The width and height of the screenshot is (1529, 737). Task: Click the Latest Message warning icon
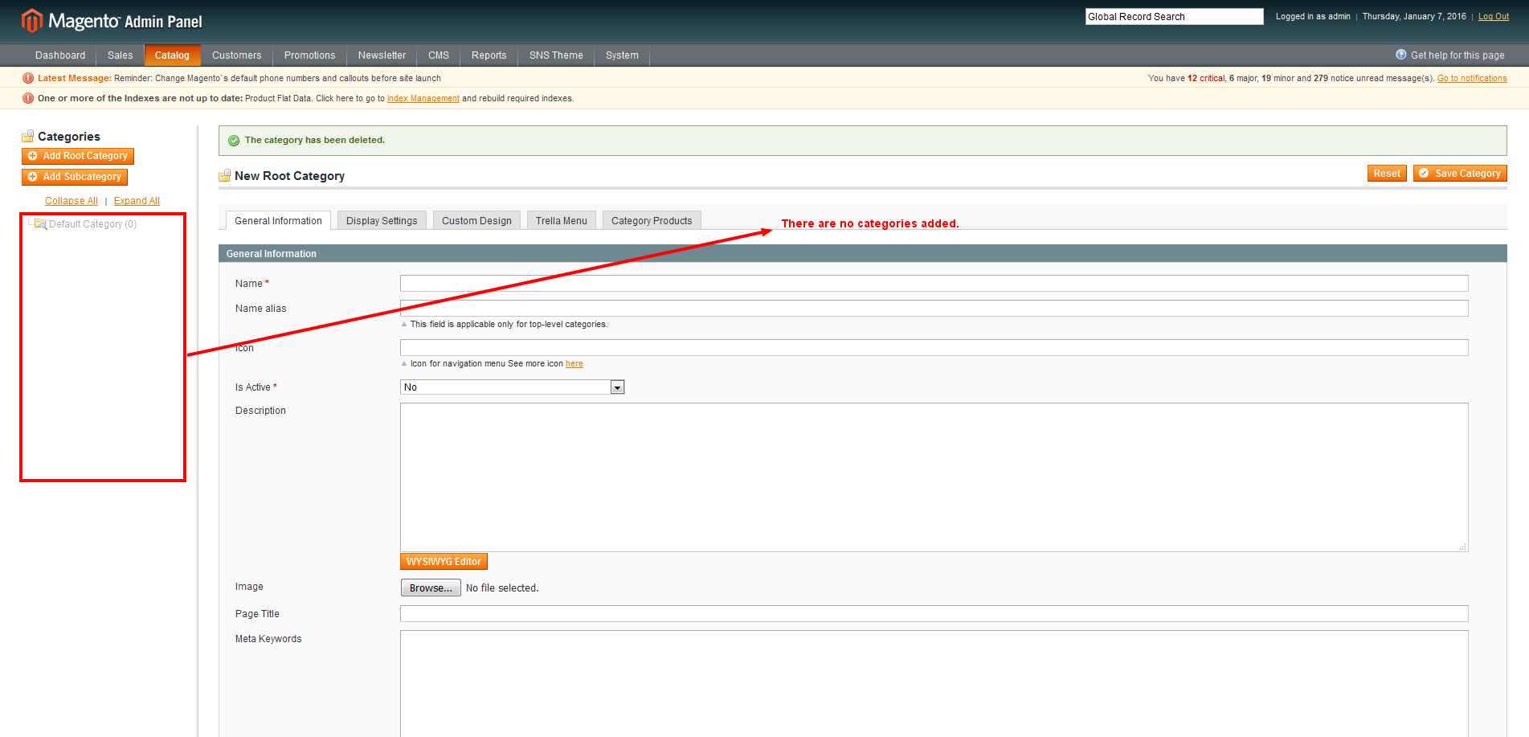pyautogui.click(x=28, y=79)
